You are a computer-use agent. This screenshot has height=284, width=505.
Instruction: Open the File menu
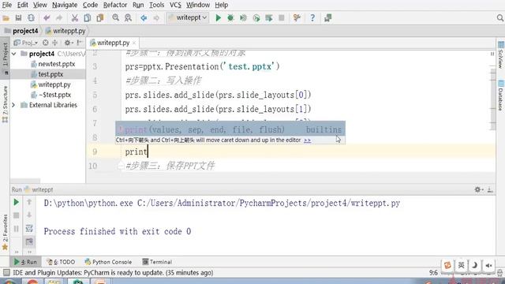tap(6, 5)
